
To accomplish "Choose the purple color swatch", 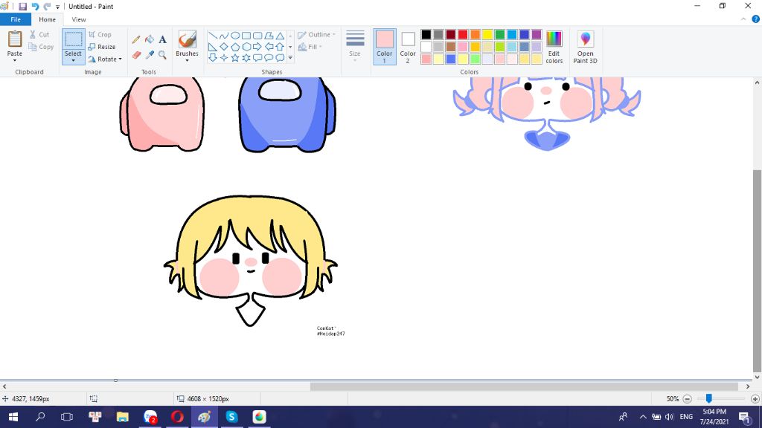I will [537, 34].
